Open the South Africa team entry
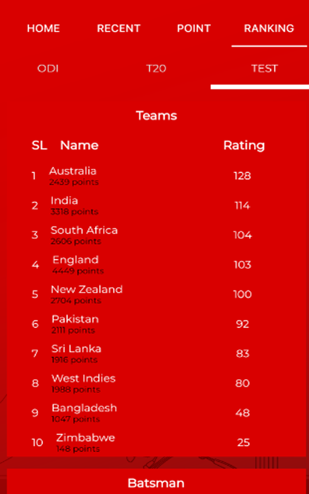309x494 pixels. [156, 235]
